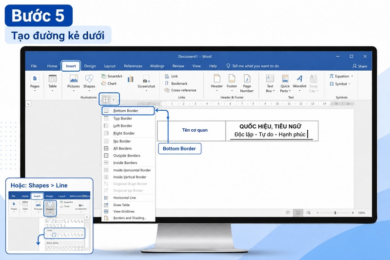This screenshot has width=390, height=260.
Task: Expand the Symbol dropdown arrow
Action: [350, 84]
